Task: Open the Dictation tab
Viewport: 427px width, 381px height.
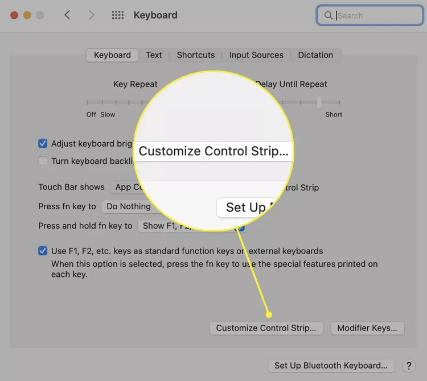Action: pos(315,55)
